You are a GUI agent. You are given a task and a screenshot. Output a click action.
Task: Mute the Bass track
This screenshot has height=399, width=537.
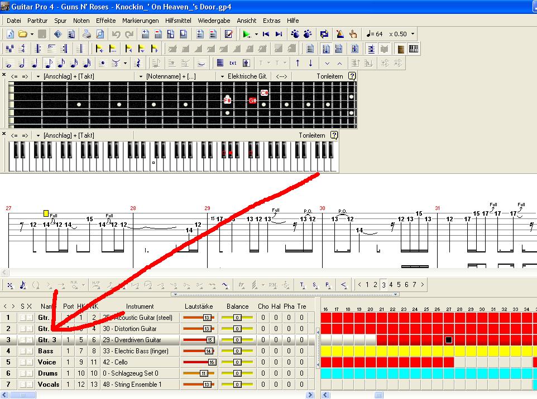30,351
